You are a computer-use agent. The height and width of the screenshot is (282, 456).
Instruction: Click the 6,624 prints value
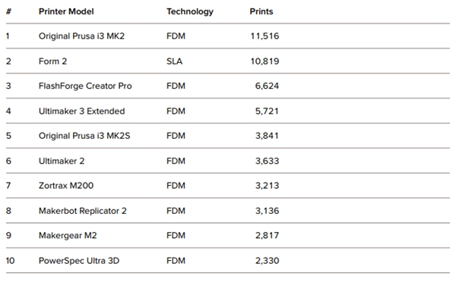click(x=267, y=86)
